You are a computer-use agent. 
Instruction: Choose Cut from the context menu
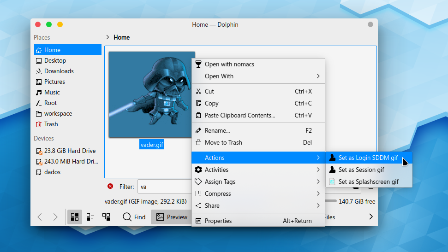(258, 91)
